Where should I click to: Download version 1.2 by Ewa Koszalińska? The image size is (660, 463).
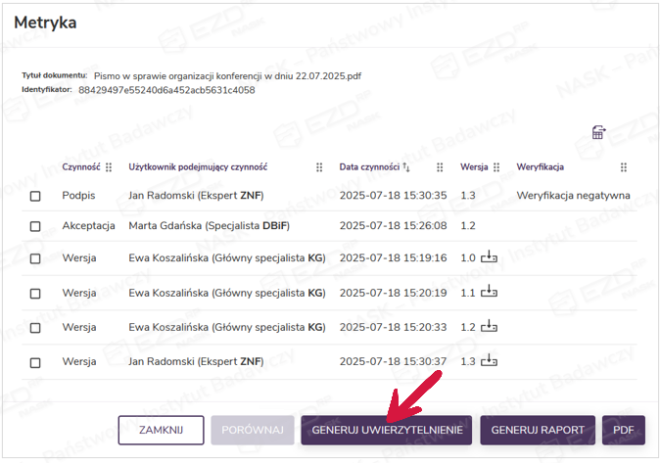point(490,327)
